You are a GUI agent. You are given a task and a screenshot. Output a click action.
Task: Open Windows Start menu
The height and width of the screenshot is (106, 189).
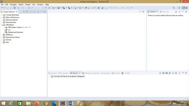(3, 103)
